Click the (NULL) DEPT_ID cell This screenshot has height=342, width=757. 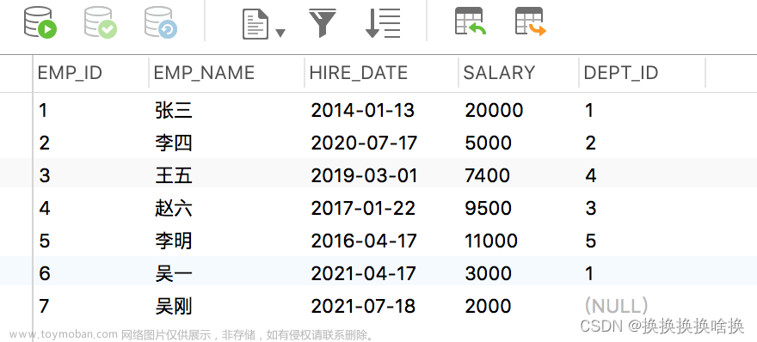(x=616, y=306)
